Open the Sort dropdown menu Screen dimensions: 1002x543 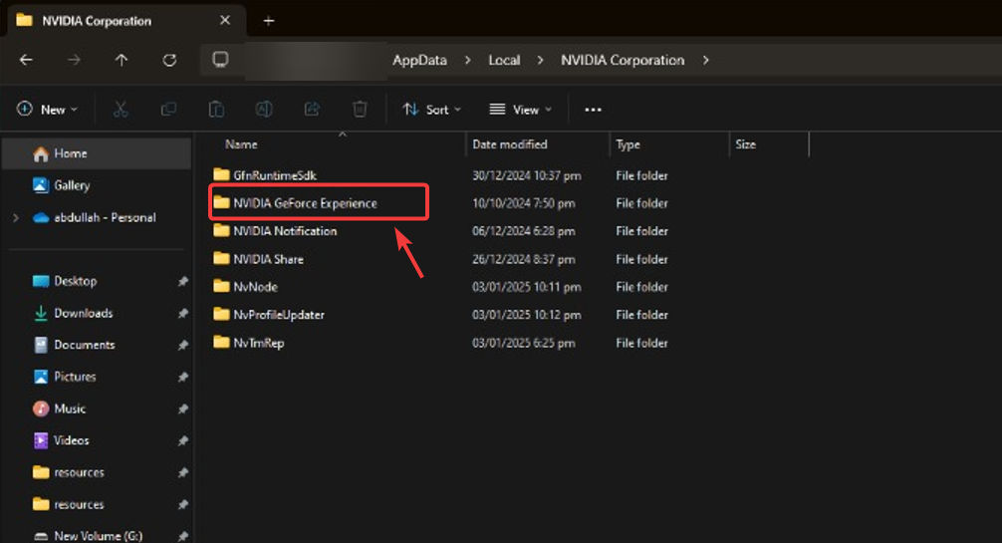[x=431, y=110]
